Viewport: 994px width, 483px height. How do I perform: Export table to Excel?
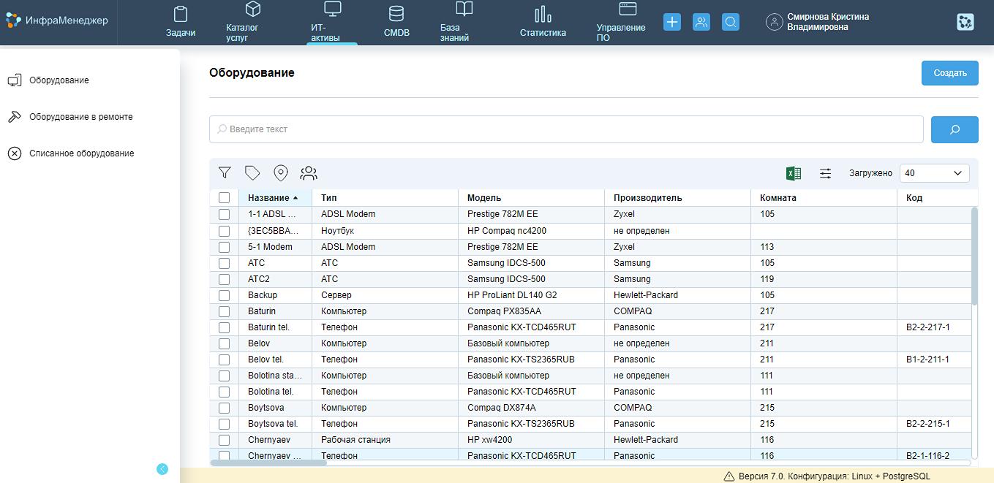pos(793,173)
